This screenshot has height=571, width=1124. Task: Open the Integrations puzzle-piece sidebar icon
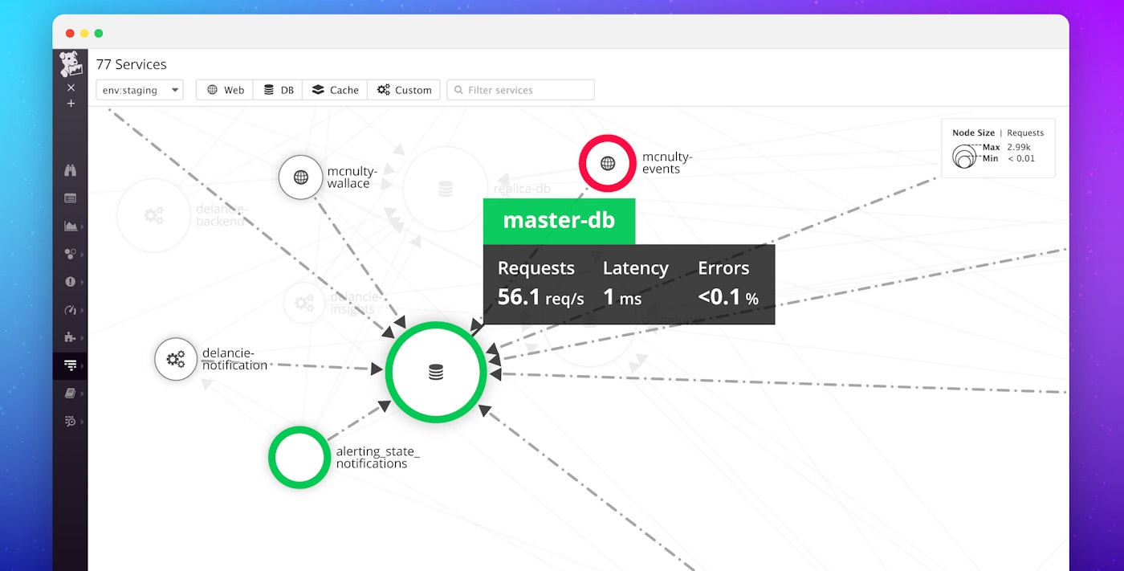[x=71, y=337]
